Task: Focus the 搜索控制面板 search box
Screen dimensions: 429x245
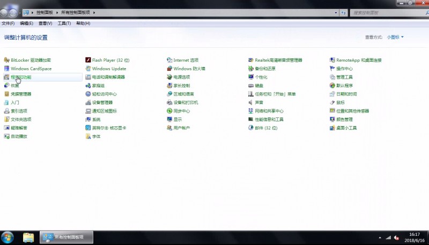Action: coord(388,12)
